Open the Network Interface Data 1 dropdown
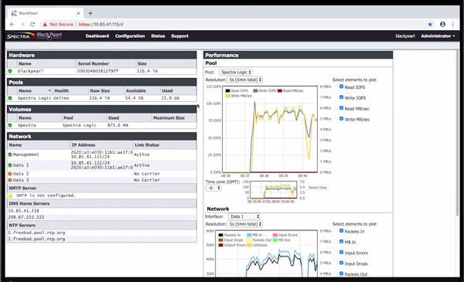The width and height of the screenshot is (464, 282). click(x=244, y=216)
